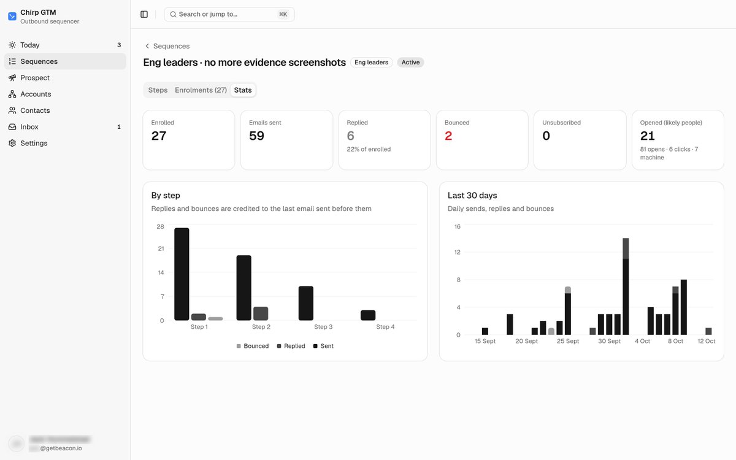
Task: Click the Today count badge 3
Action: click(x=119, y=45)
